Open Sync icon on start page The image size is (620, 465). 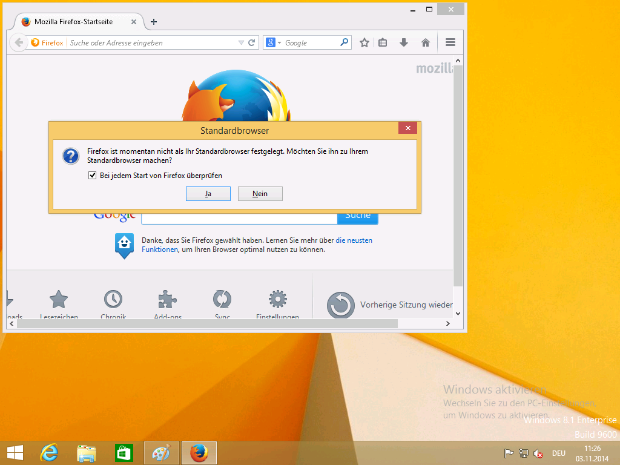click(x=222, y=299)
